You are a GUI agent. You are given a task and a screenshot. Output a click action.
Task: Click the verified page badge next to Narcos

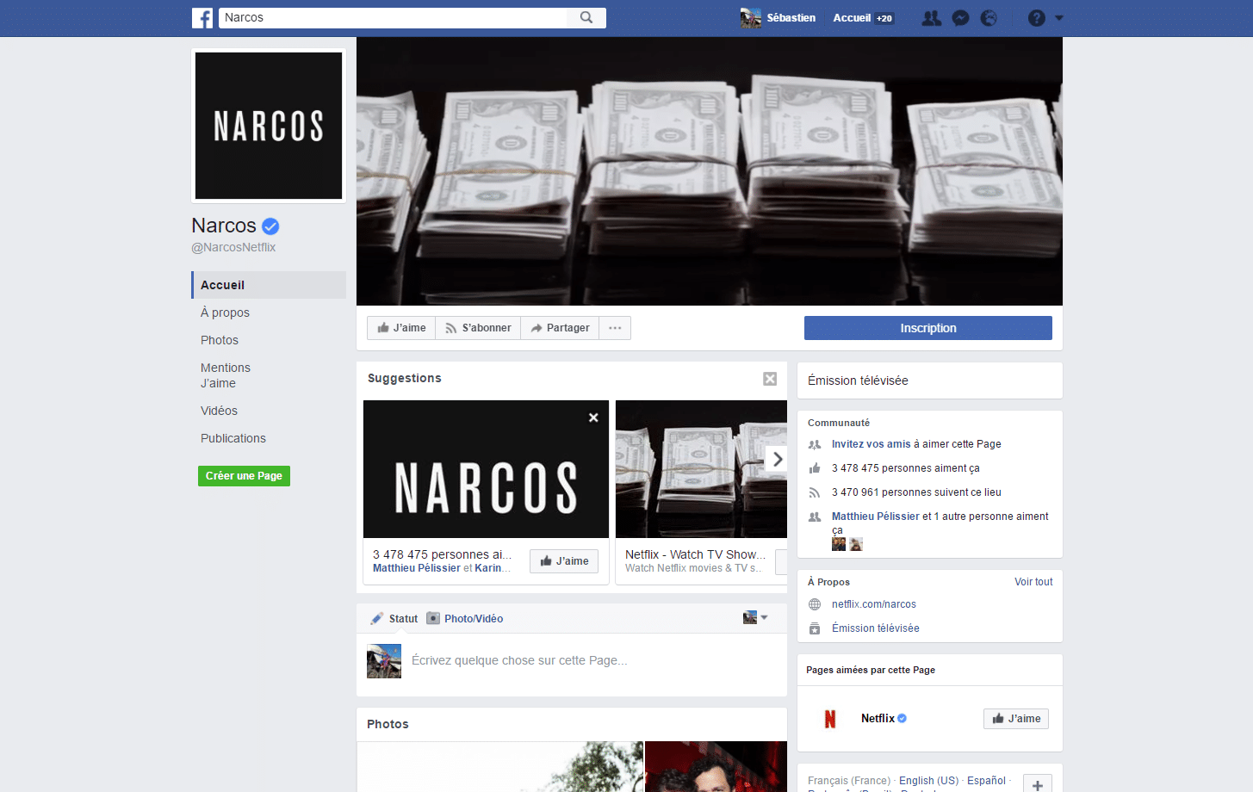click(x=270, y=226)
